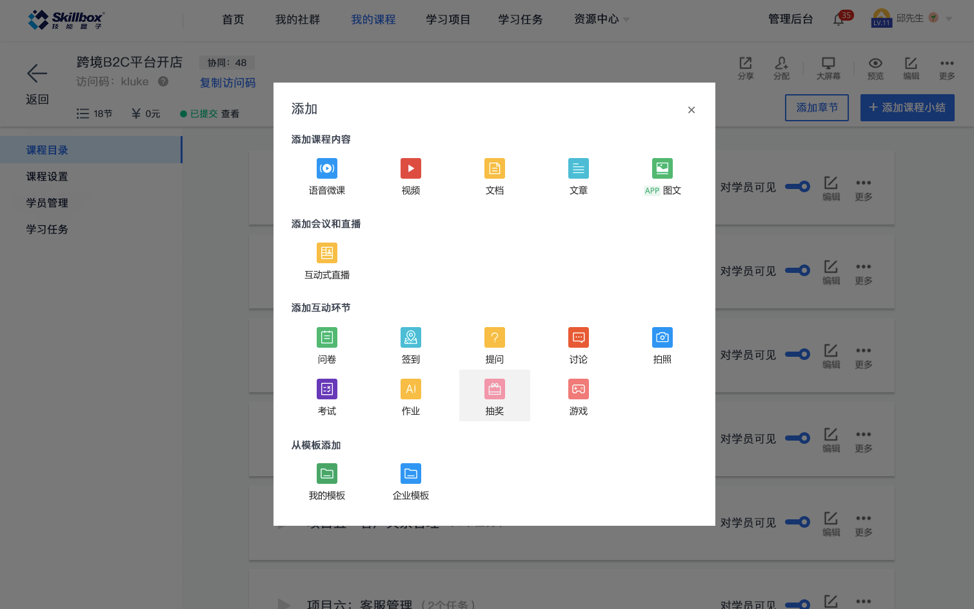Select the 抽奖 lottery activity
The image size is (974, 609).
[495, 390]
